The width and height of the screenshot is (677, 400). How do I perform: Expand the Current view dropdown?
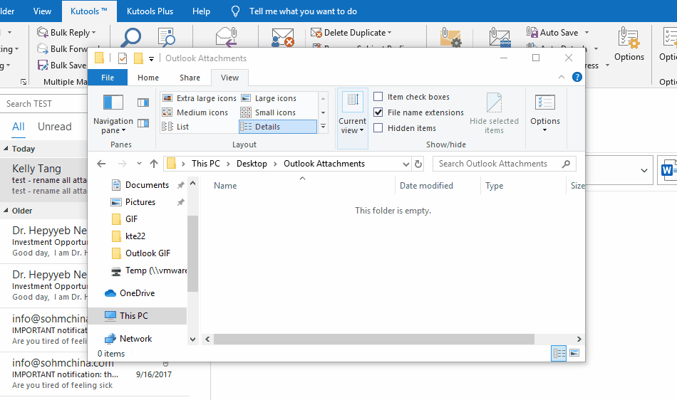pyautogui.click(x=352, y=125)
